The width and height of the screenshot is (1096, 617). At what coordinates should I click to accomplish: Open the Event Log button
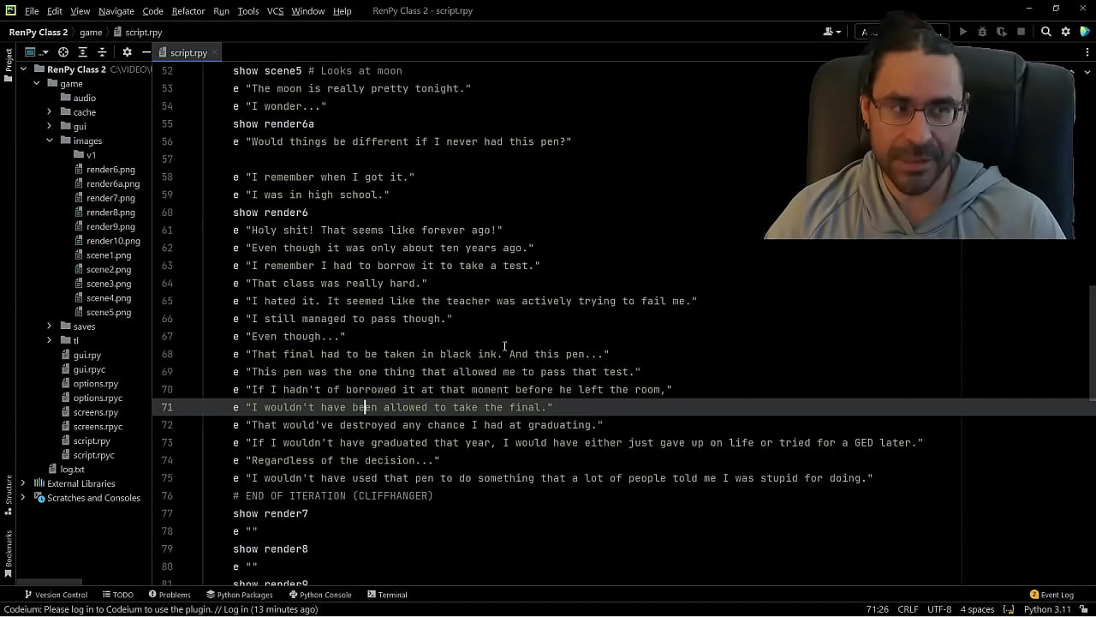tap(1051, 595)
